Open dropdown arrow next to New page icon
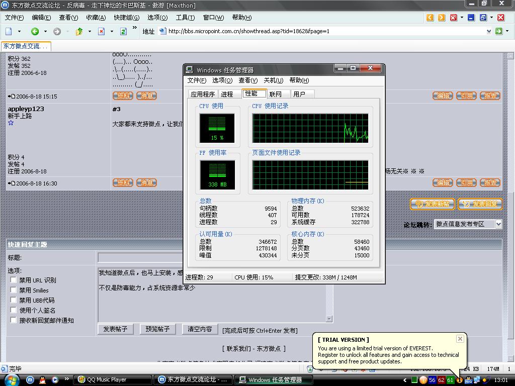 tap(19, 32)
